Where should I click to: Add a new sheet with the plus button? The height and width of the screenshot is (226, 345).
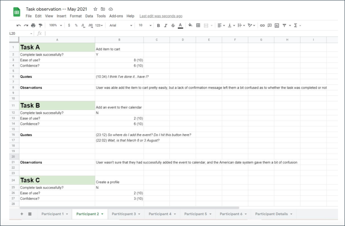tap(21, 214)
